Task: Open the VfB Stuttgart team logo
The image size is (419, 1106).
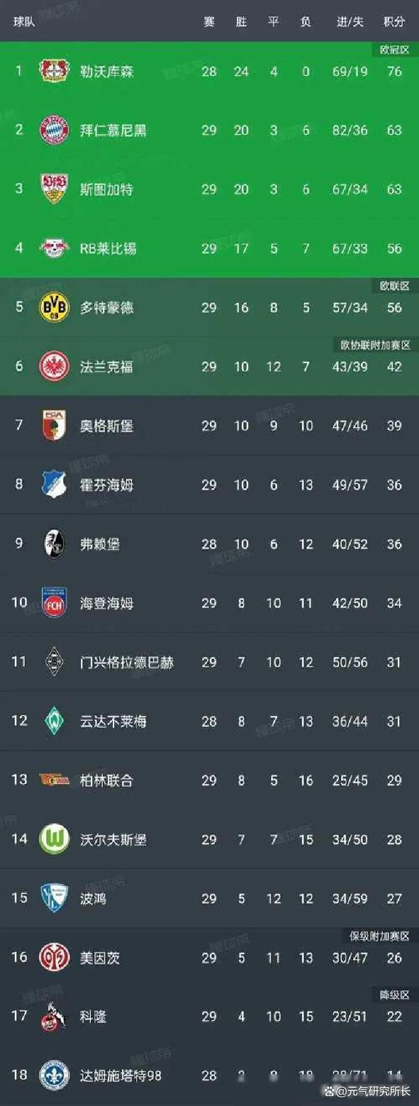Action: click(54, 189)
